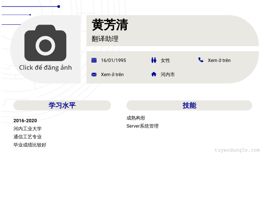Image resolution: width=269 pixels, height=202 pixels.
Task: Click the skill entry Server系统管理
Action: pyautogui.click(x=143, y=126)
